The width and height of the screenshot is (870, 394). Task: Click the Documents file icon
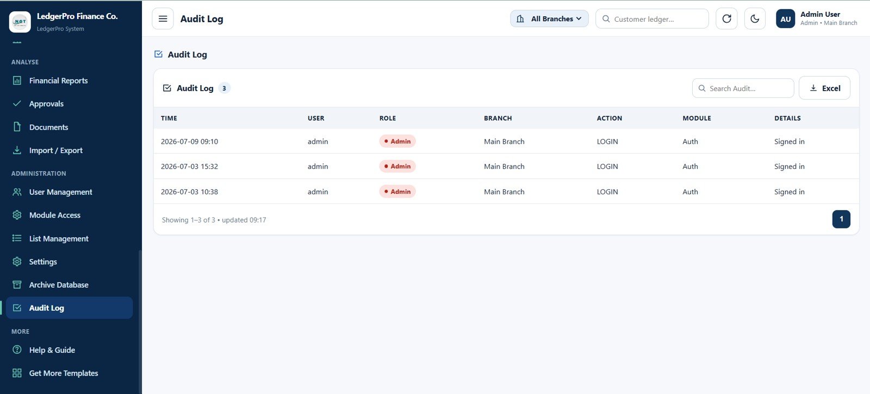coord(17,127)
